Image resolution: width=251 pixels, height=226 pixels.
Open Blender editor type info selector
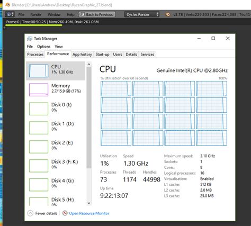[x=10, y=14]
